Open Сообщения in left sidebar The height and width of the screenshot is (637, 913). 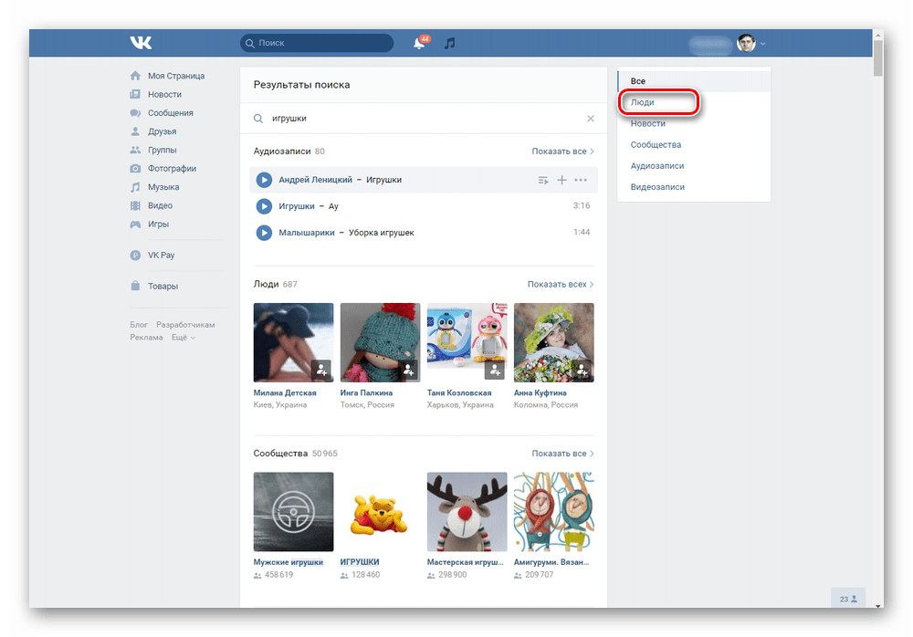click(170, 113)
